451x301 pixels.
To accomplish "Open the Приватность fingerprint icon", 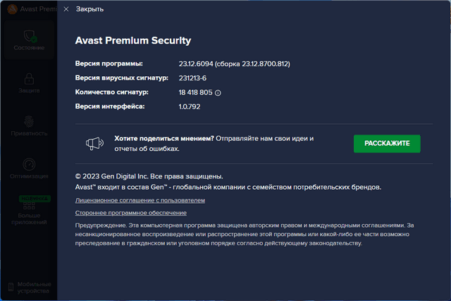I will tap(30, 121).
